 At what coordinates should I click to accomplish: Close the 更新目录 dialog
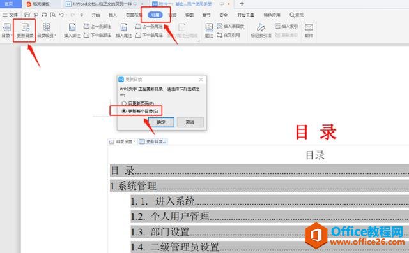click(x=201, y=79)
